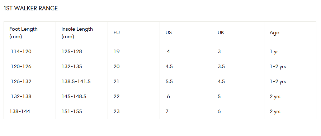Click the EU column header
Viewport: 321px width, 136px height.
point(134,33)
